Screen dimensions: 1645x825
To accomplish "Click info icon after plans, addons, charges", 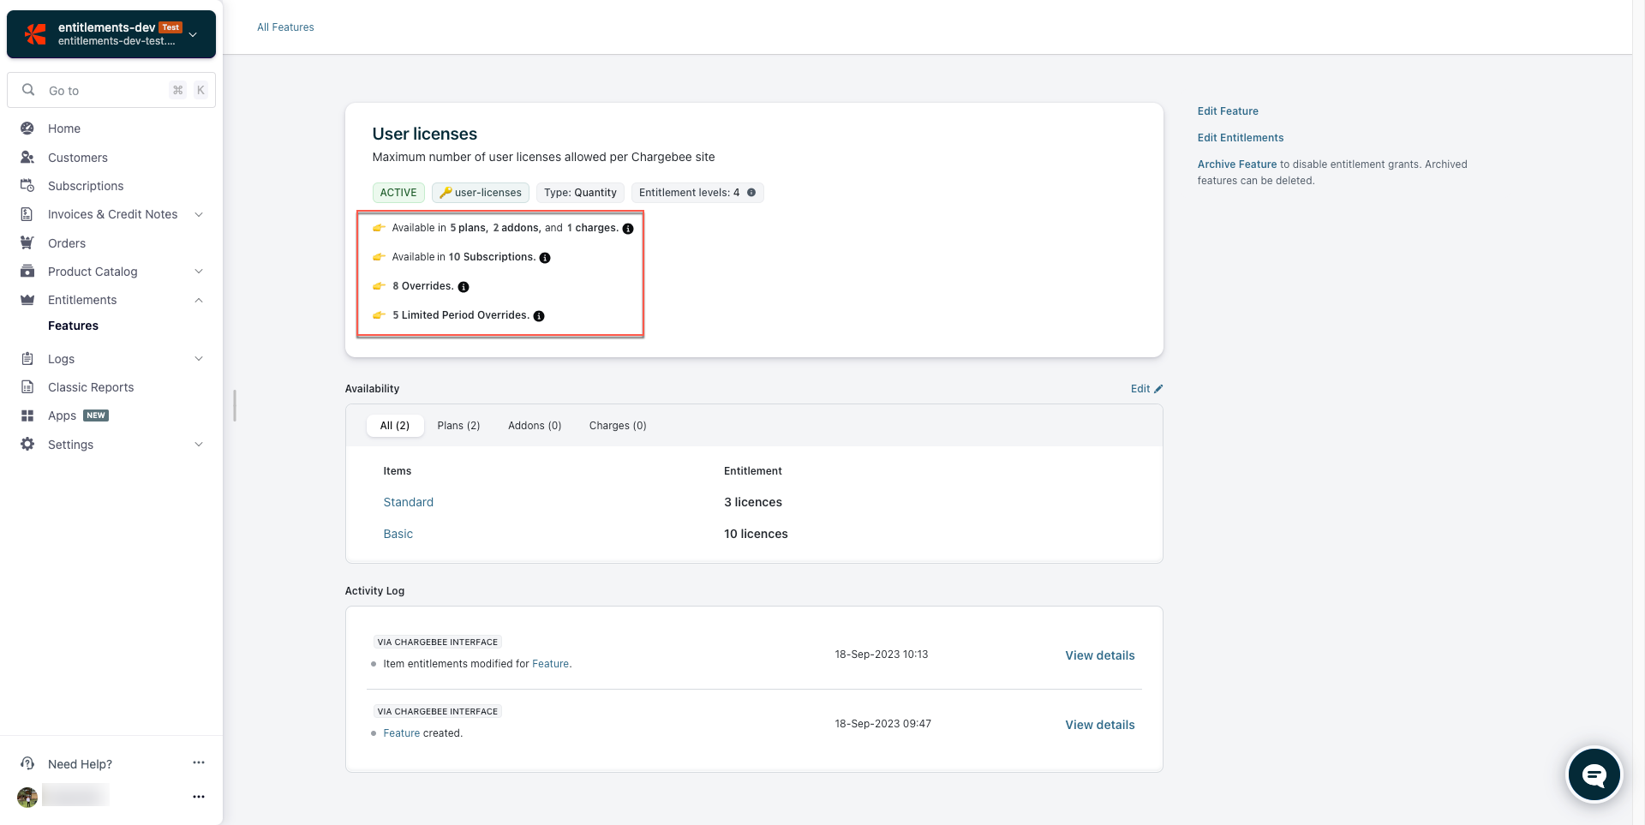I will (x=628, y=229).
